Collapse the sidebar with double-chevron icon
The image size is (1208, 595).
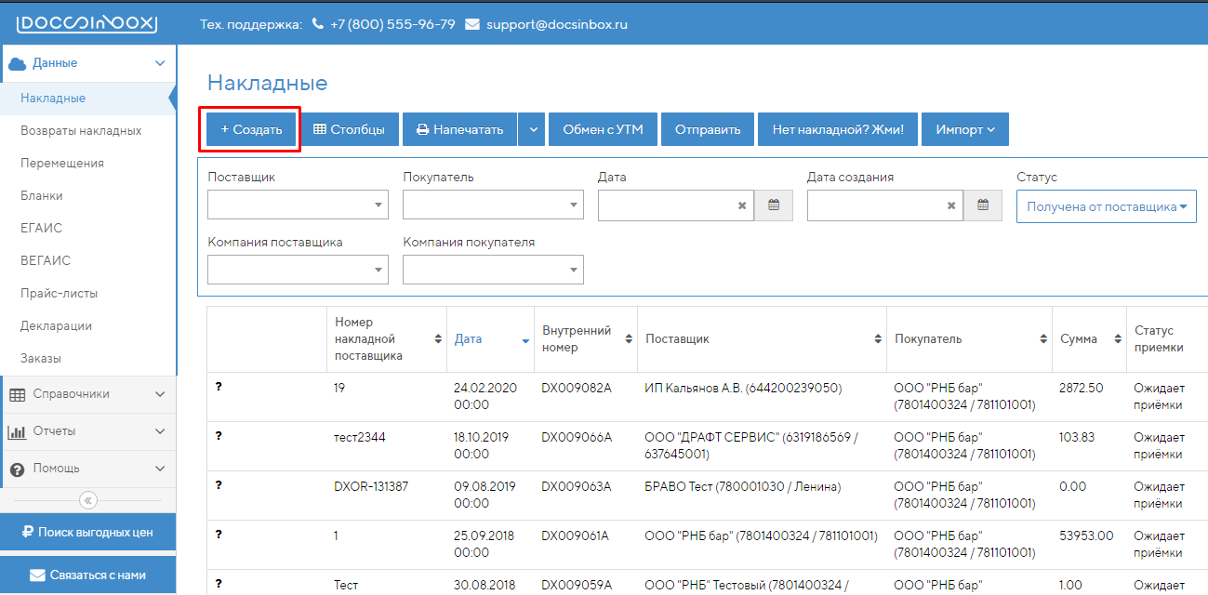pos(88,500)
